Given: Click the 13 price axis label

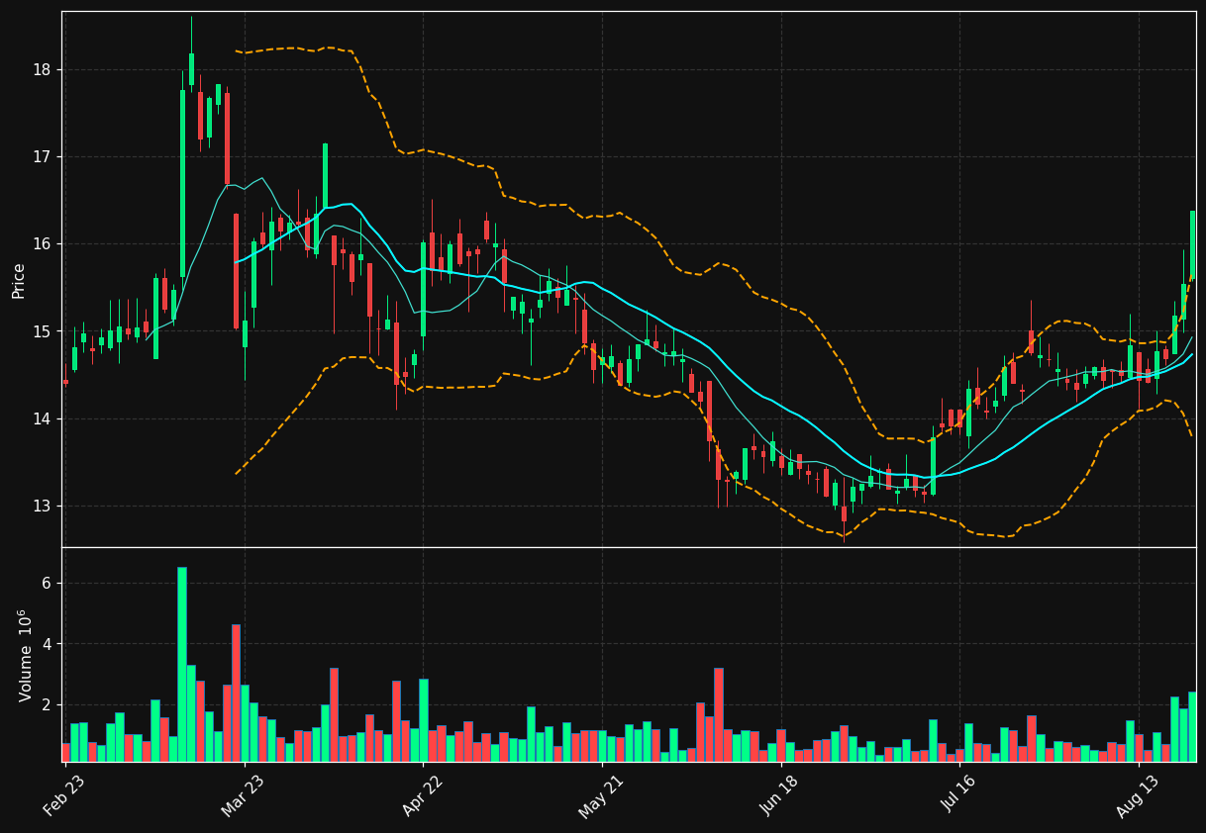Looking at the screenshot, I should pos(43,506).
